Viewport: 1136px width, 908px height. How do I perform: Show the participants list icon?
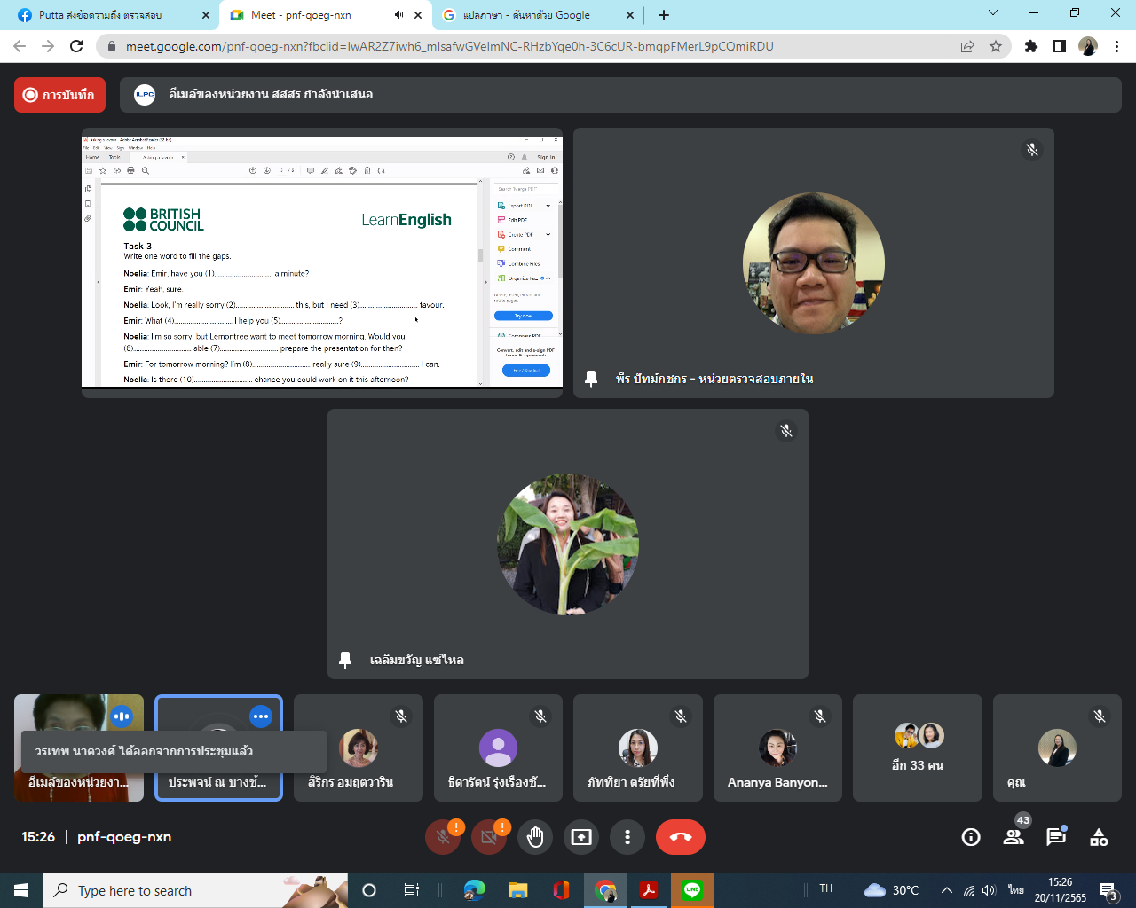(x=1014, y=837)
